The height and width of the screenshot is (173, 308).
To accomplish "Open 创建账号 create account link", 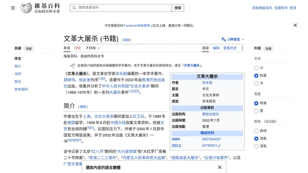I will coord(281,8).
